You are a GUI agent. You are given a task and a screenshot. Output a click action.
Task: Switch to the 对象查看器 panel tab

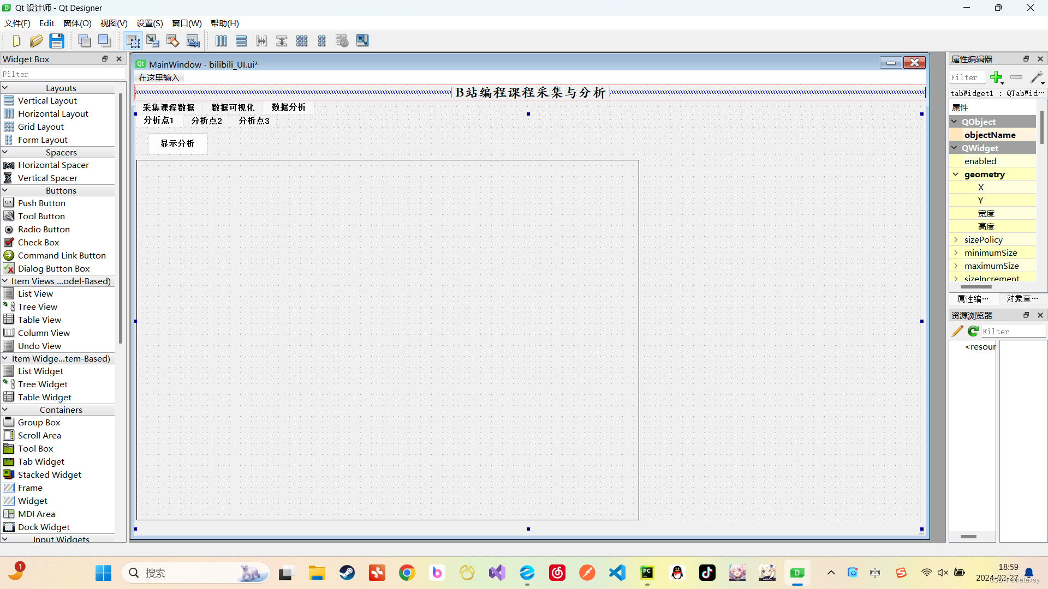(x=1022, y=298)
